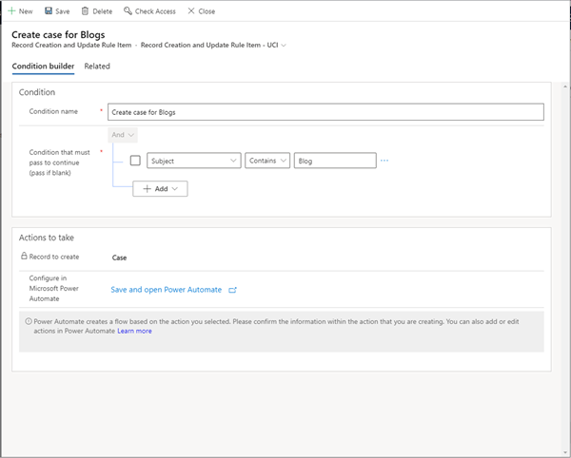This screenshot has height=458, width=571.
Task: Click the Check Access key icon
Action: pyautogui.click(x=128, y=11)
